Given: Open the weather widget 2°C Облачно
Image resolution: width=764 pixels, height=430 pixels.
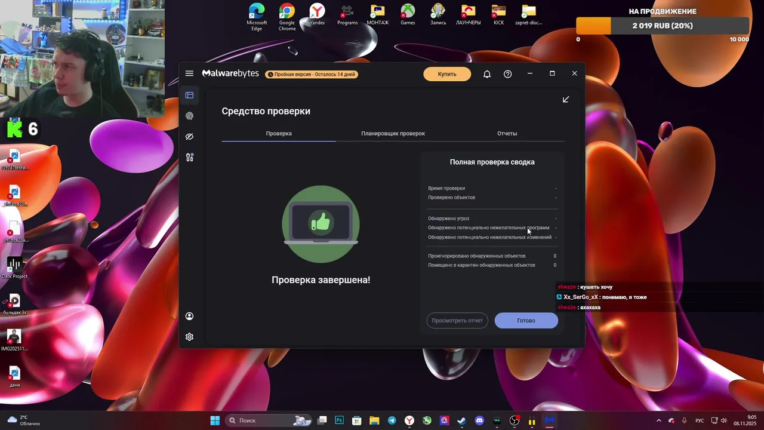Looking at the screenshot, I should (x=23, y=420).
